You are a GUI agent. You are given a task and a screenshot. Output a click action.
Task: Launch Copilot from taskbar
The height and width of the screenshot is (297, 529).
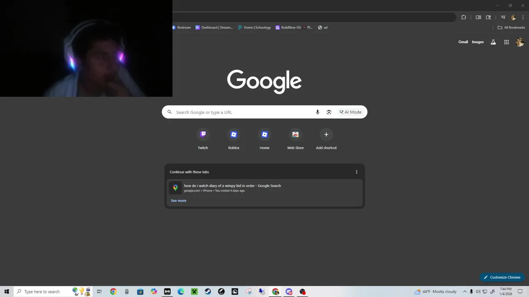[154, 292]
